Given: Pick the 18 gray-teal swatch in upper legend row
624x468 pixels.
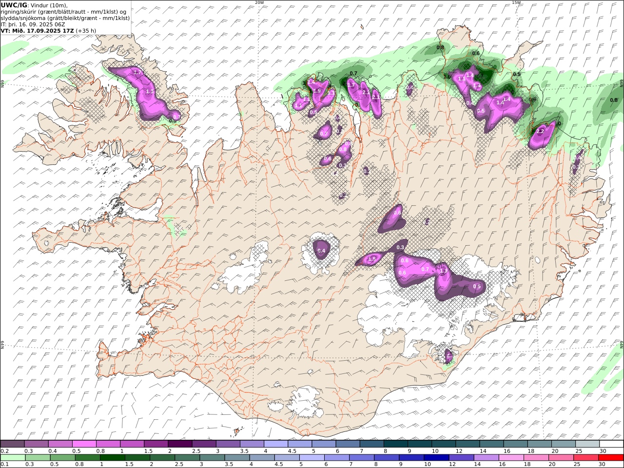Looking at the screenshot, I should click(x=539, y=444).
